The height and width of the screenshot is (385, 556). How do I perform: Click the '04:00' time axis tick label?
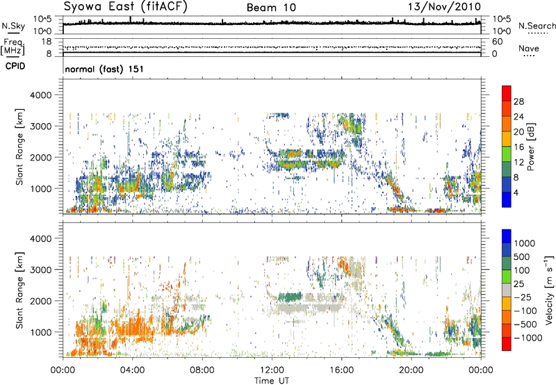[132, 370]
